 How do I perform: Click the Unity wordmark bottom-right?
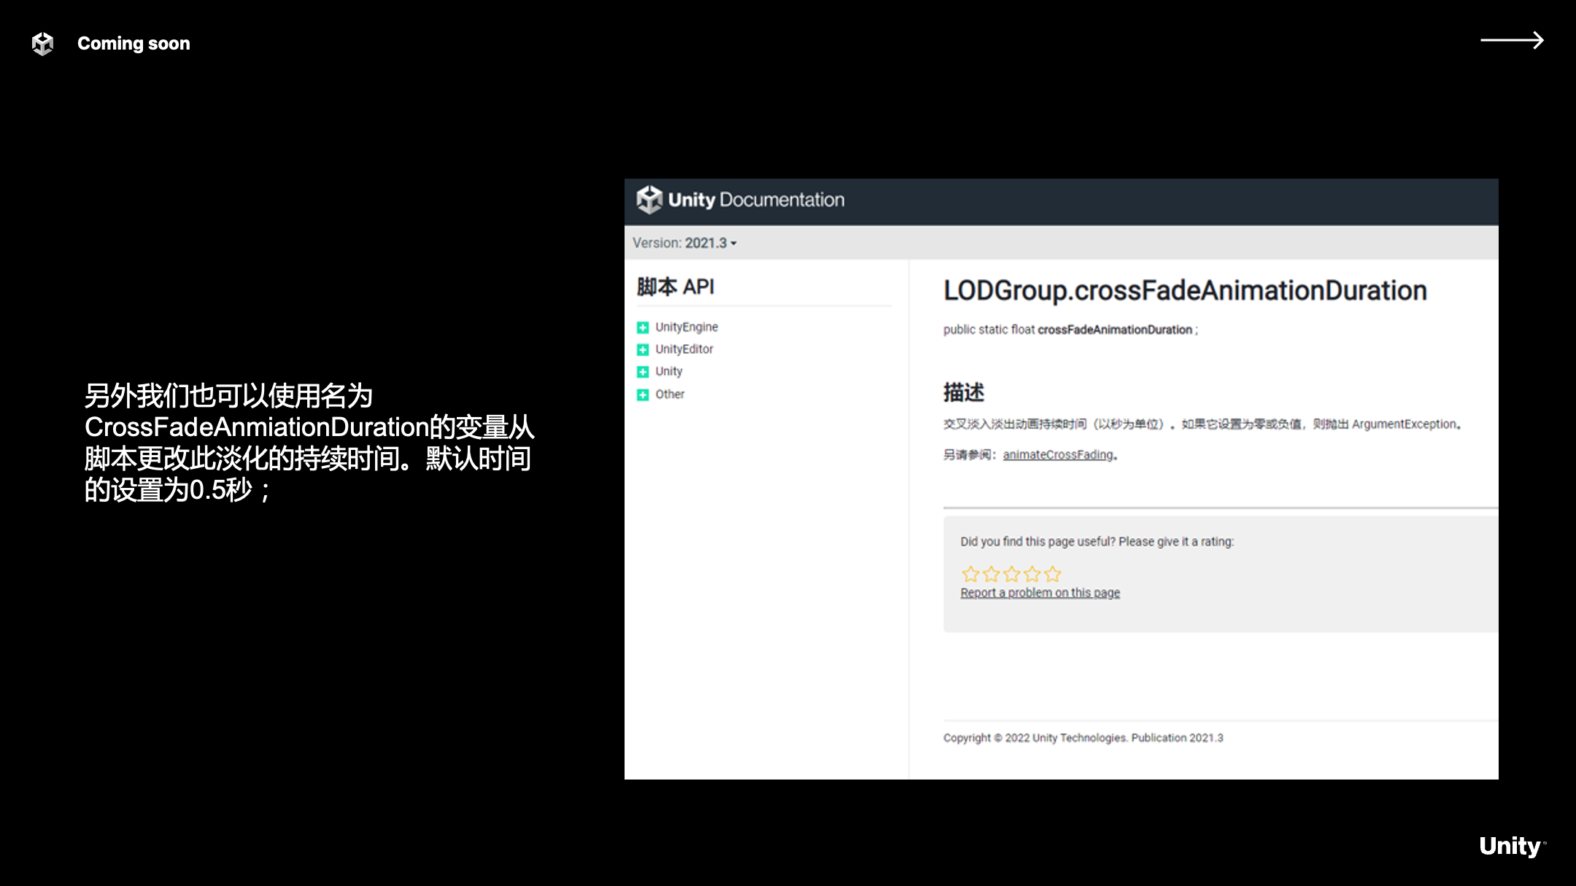click(1510, 846)
